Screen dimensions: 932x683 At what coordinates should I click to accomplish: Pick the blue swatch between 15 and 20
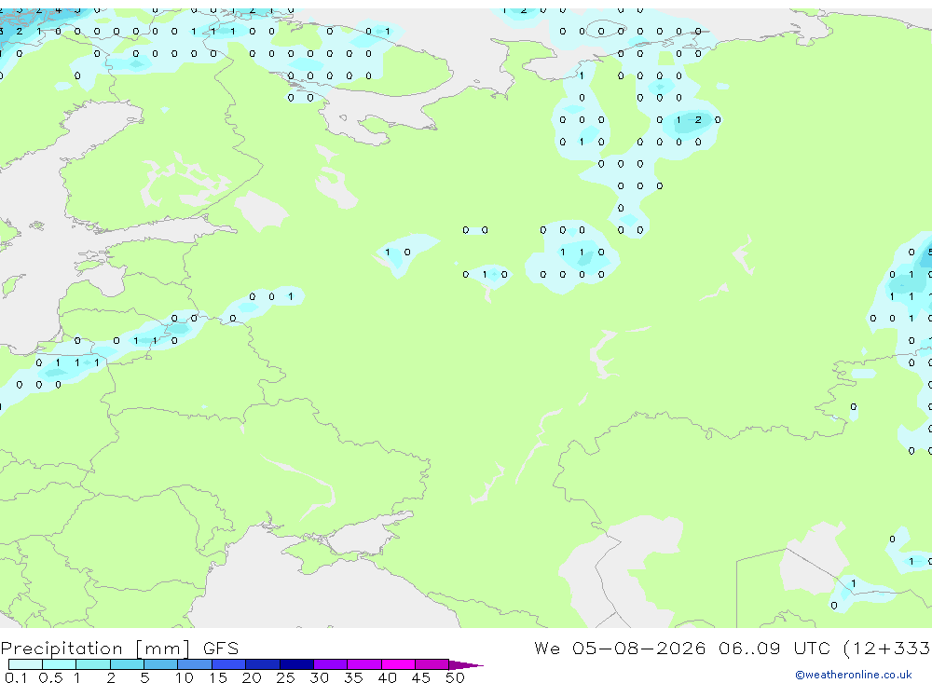click(229, 664)
